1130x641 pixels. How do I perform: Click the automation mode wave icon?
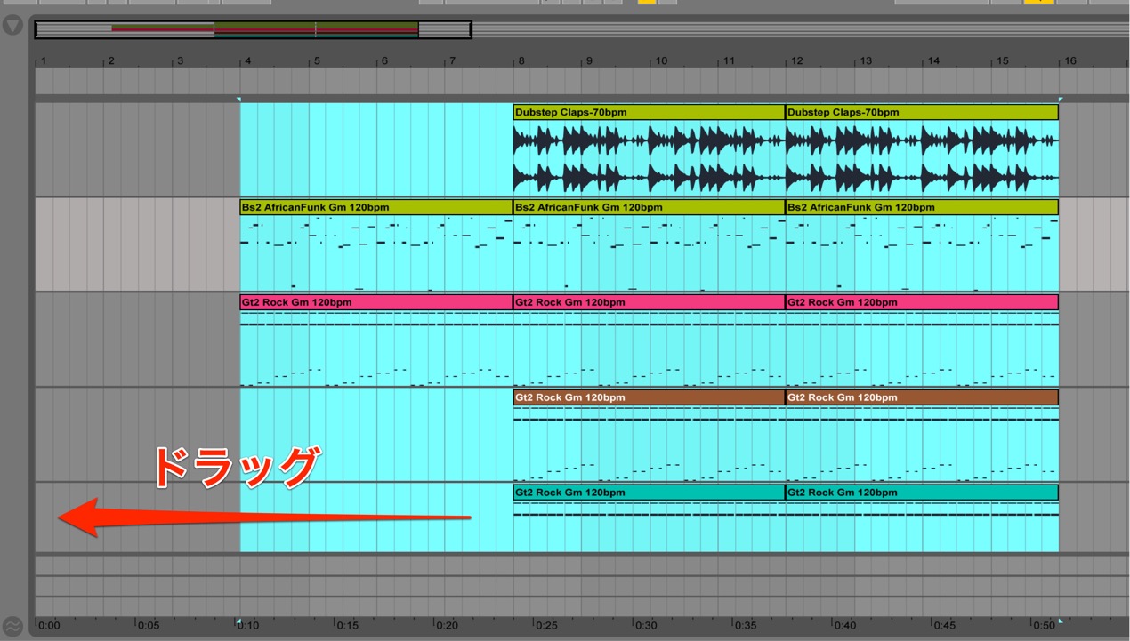pyautogui.click(x=12, y=626)
